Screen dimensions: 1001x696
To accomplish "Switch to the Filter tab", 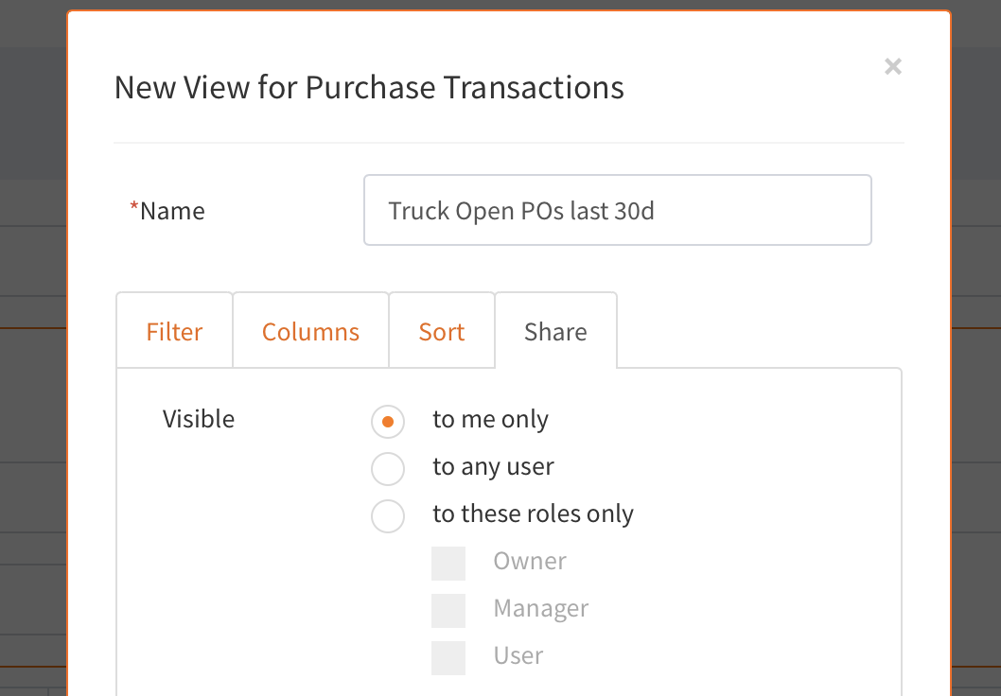I will coord(174,332).
